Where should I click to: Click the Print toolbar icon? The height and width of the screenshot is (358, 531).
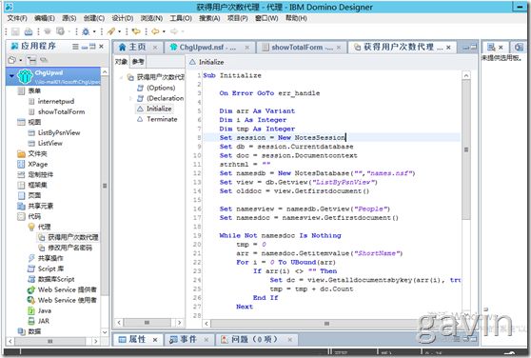point(29,31)
